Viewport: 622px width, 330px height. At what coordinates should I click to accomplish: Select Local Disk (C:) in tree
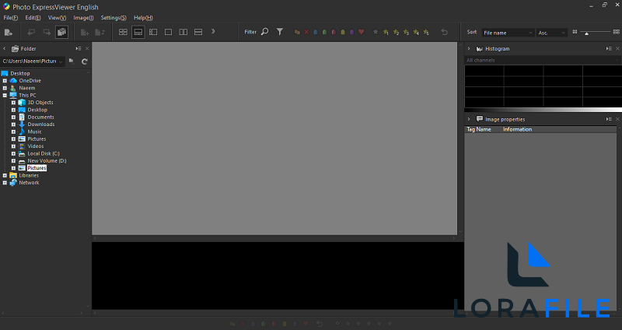(44, 153)
